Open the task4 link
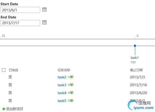This screenshot has height=112, width=155. 62,93
